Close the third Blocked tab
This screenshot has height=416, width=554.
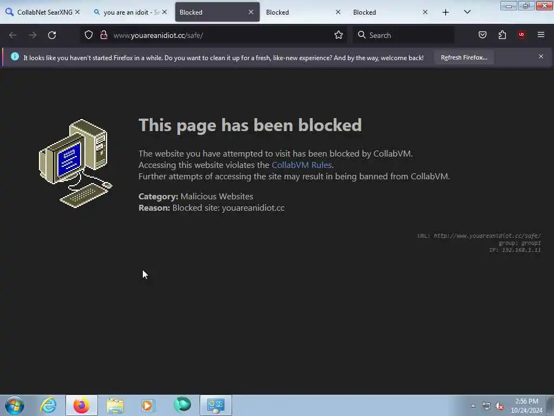(x=425, y=12)
